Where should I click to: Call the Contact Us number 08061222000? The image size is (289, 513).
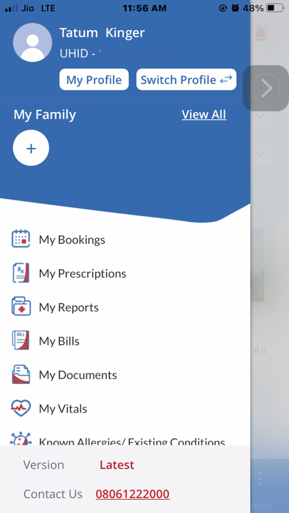click(x=133, y=494)
